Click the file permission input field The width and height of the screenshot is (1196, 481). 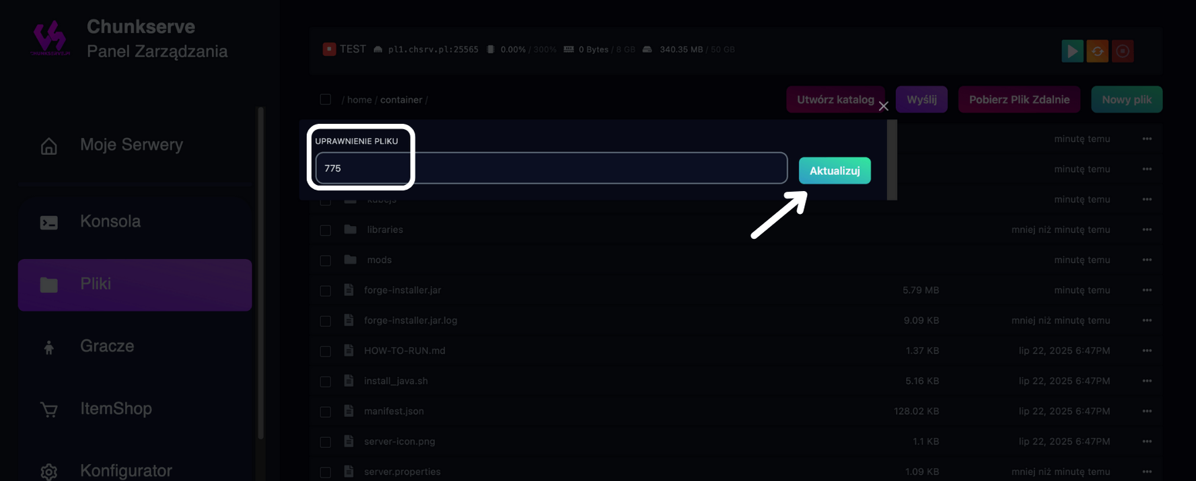coord(551,168)
